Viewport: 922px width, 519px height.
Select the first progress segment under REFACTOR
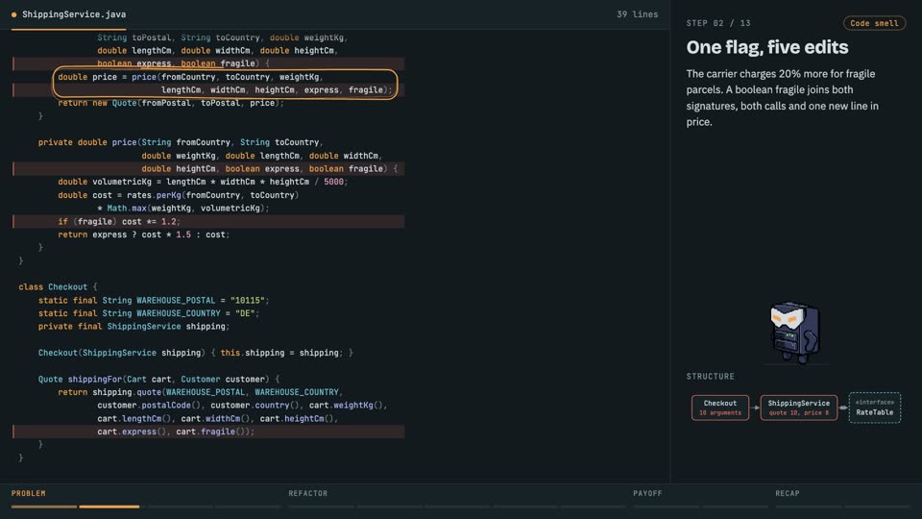click(321, 507)
